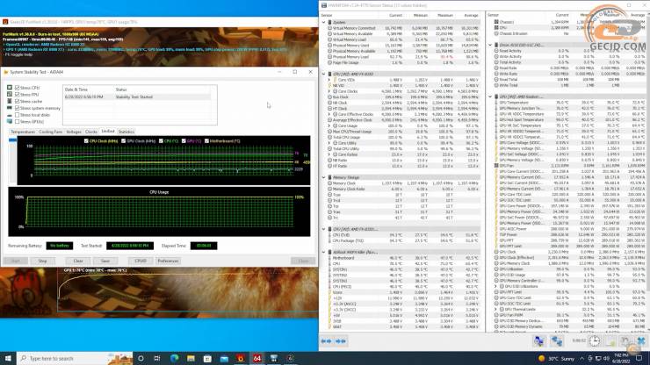Click the taskbar search box

(75, 358)
